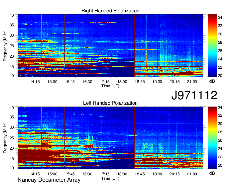
Task: Click 14:15 tick on Right Handed time axis
Action: [x=35, y=82]
